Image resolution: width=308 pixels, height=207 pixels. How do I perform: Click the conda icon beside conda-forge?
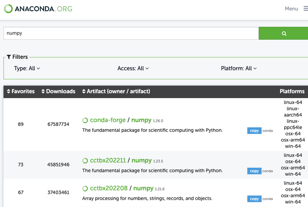coord(85,120)
